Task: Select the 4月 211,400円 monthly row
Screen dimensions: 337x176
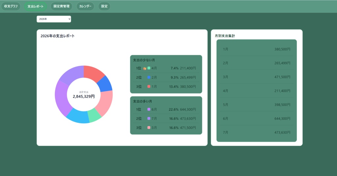Action: pyautogui.click(x=257, y=91)
